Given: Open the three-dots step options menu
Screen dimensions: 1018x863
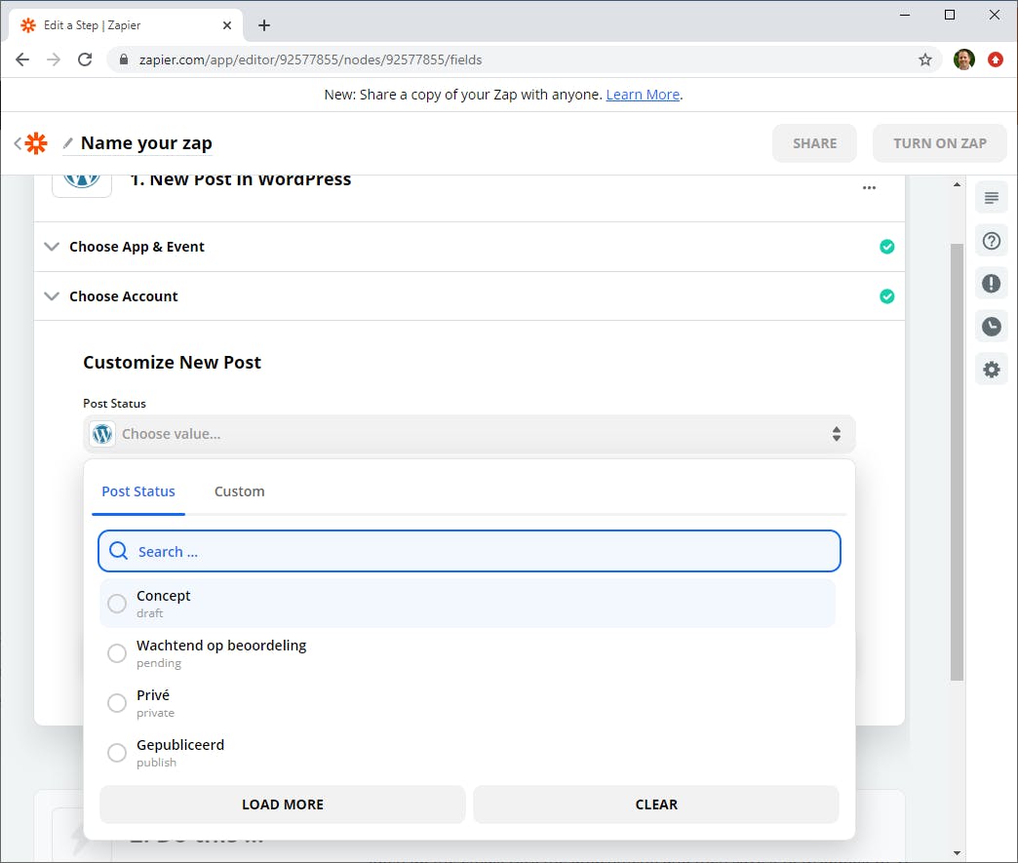Looking at the screenshot, I should [869, 188].
